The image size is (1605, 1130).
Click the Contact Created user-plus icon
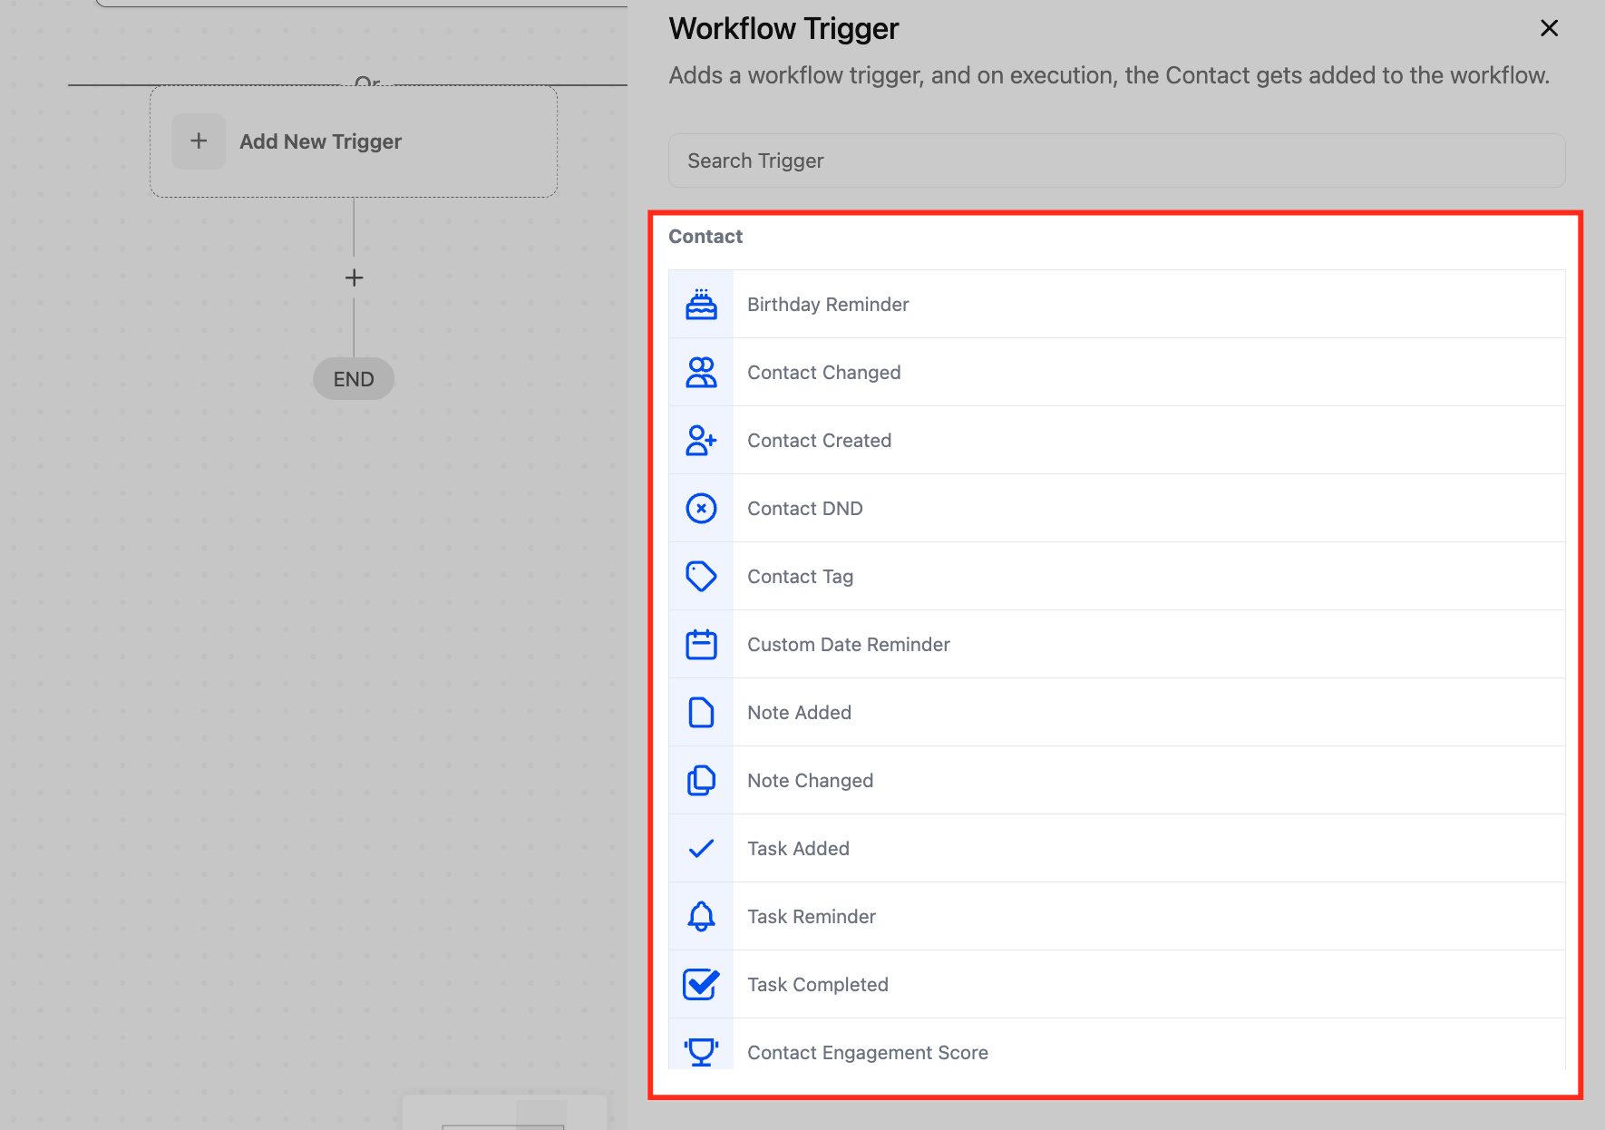coord(701,441)
